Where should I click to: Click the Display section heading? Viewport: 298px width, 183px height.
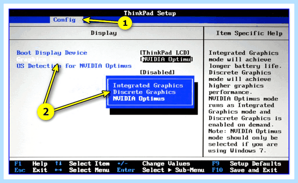pos(104,33)
